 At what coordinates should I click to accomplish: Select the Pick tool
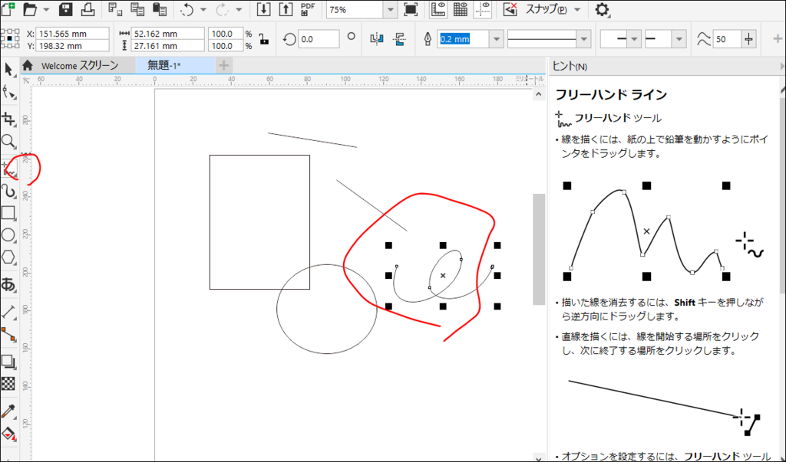[9, 69]
